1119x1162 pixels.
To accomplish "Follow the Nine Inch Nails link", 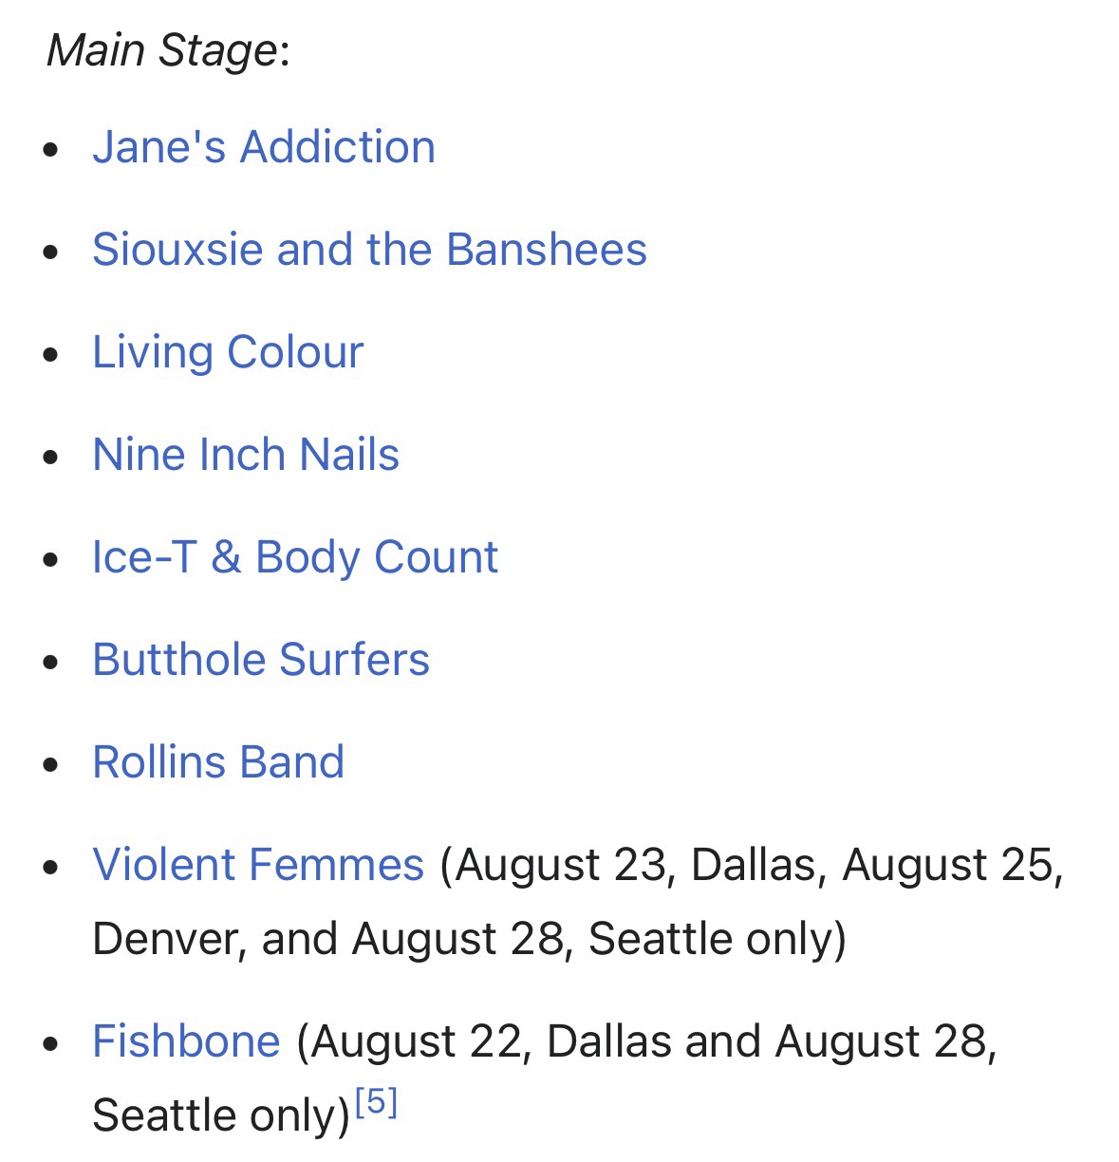I will pyautogui.click(x=246, y=456).
